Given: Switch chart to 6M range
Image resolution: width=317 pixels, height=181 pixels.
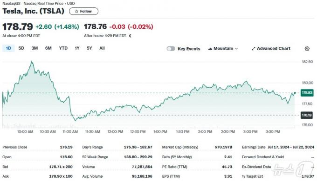Looking at the screenshot, I should 48,48.
